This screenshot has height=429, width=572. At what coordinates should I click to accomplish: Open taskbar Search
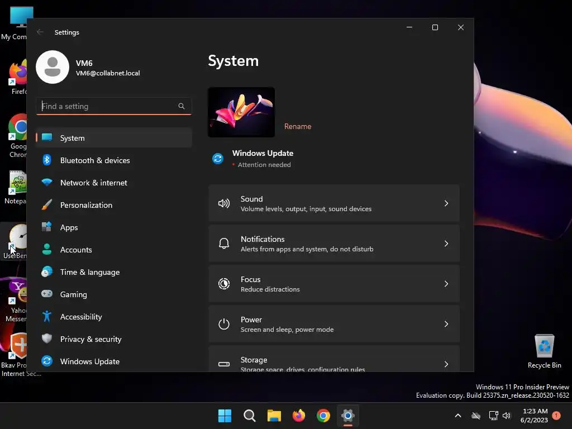[250, 416]
